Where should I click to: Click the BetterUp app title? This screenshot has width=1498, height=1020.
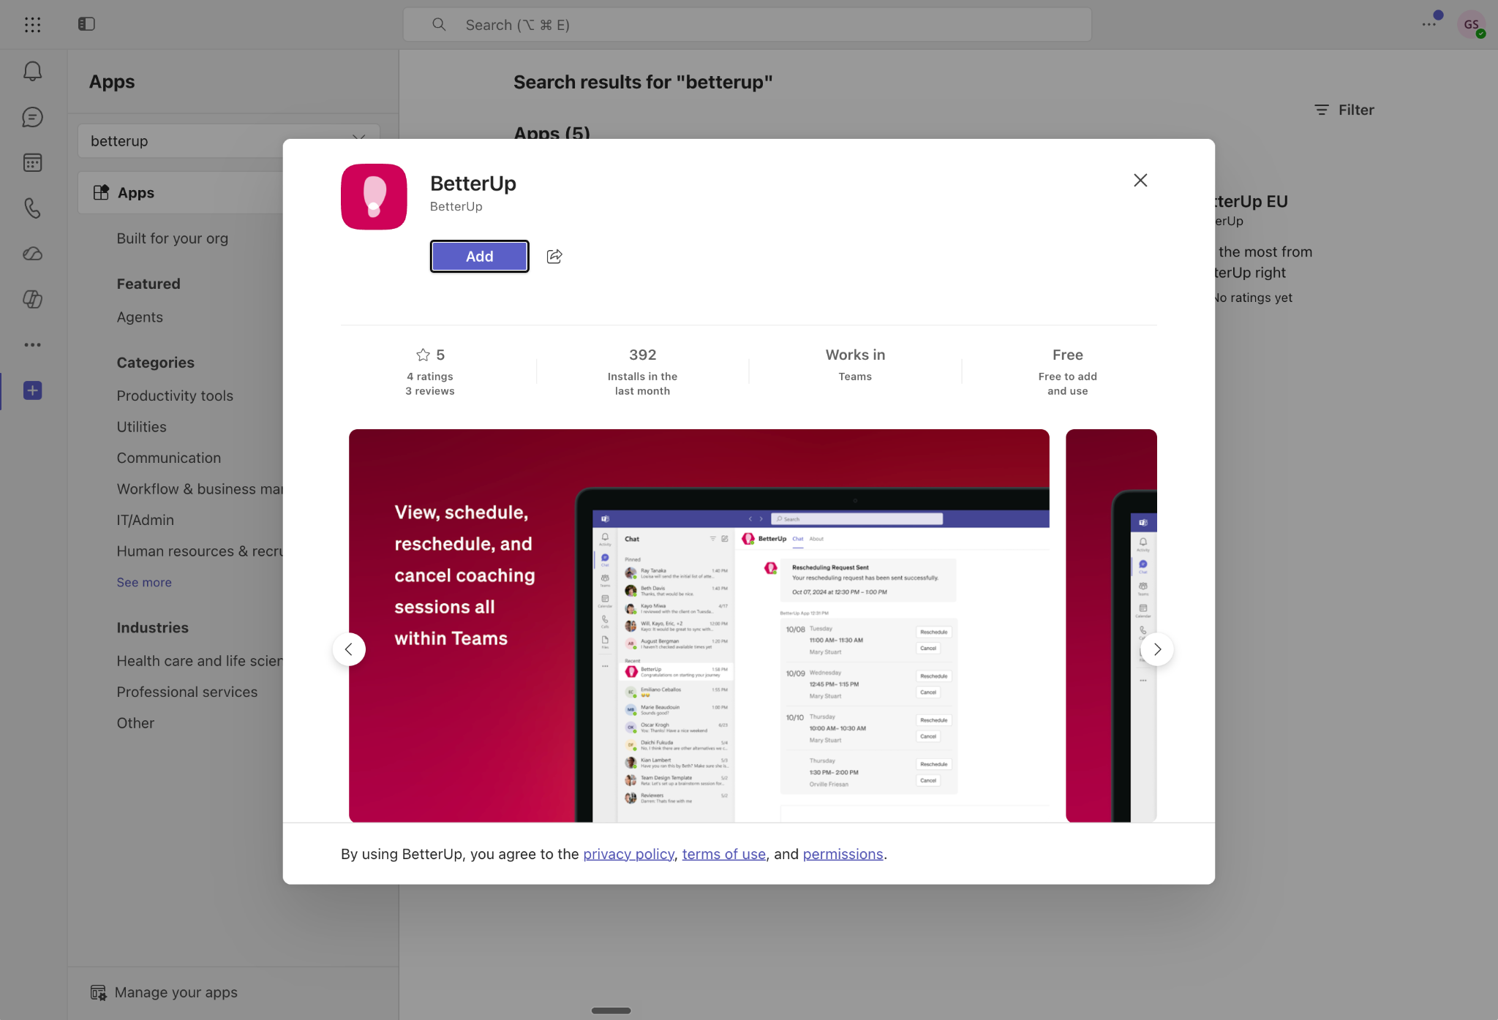click(473, 184)
